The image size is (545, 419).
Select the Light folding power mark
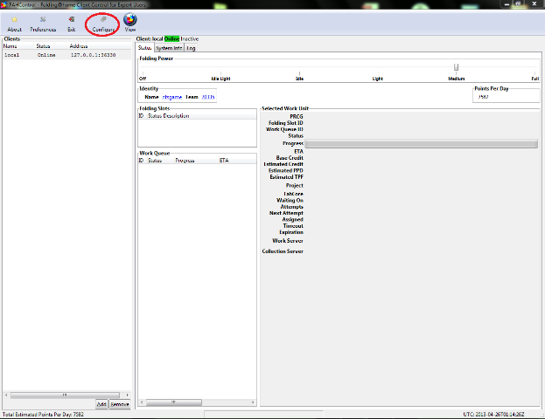click(x=377, y=79)
